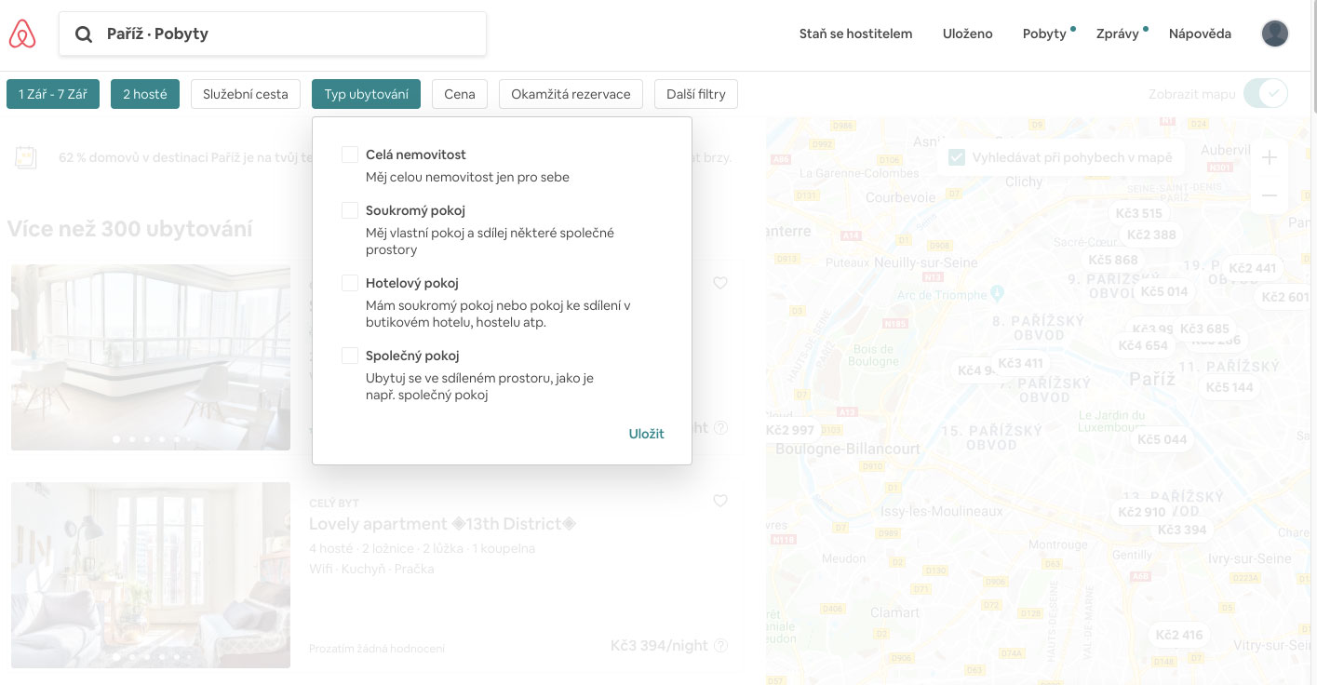Click the Prozatím žádná hodnocení text
Viewport: 1317px width, 685px height.
377,648
